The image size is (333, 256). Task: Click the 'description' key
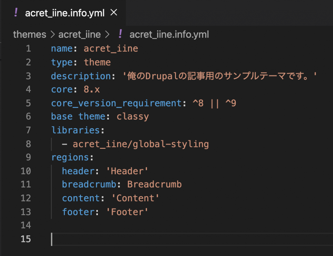coord(81,76)
